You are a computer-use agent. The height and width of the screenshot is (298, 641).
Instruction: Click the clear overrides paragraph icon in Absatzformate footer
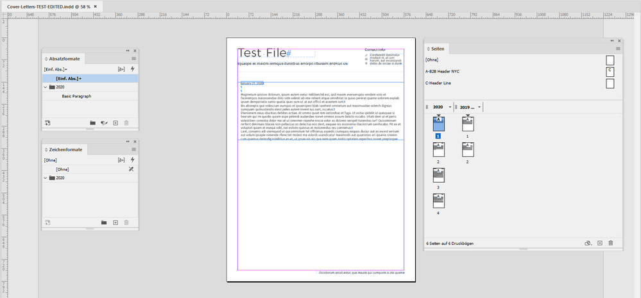click(x=104, y=123)
